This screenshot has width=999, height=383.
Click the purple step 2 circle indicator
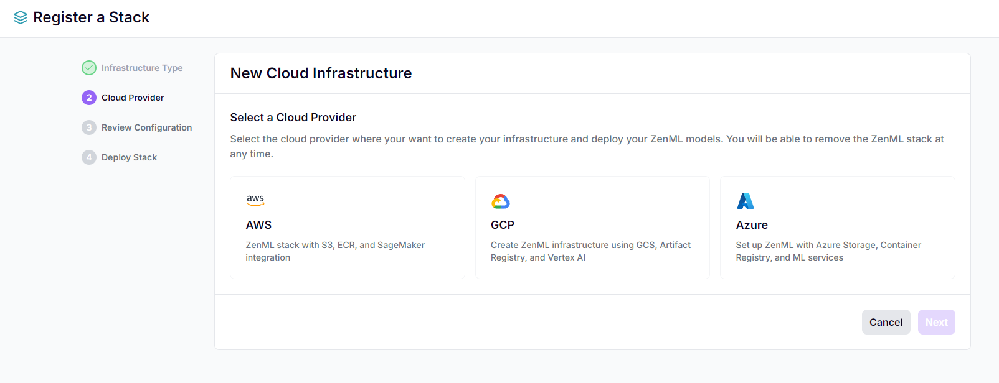click(89, 97)
